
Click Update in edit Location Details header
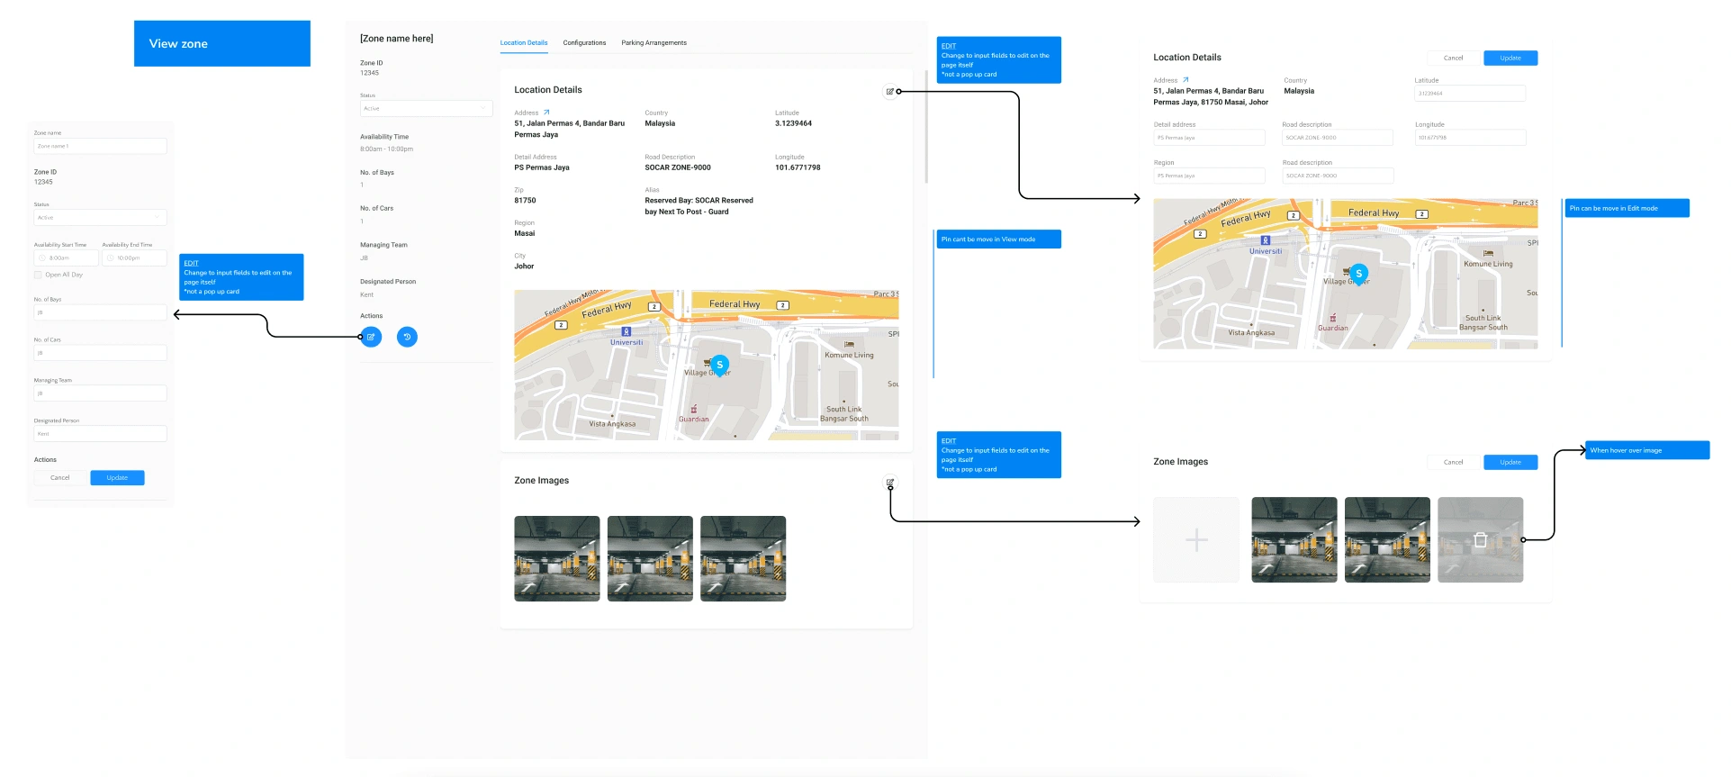1510,58
